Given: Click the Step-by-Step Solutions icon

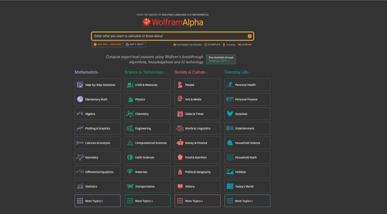Looking at the screenshot, I should (x=80, y=85).
